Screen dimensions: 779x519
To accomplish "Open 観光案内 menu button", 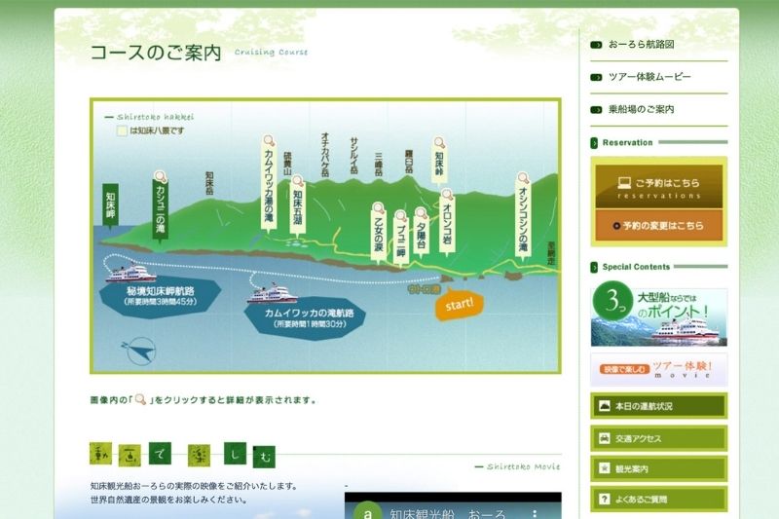I will tap(659, 468).
